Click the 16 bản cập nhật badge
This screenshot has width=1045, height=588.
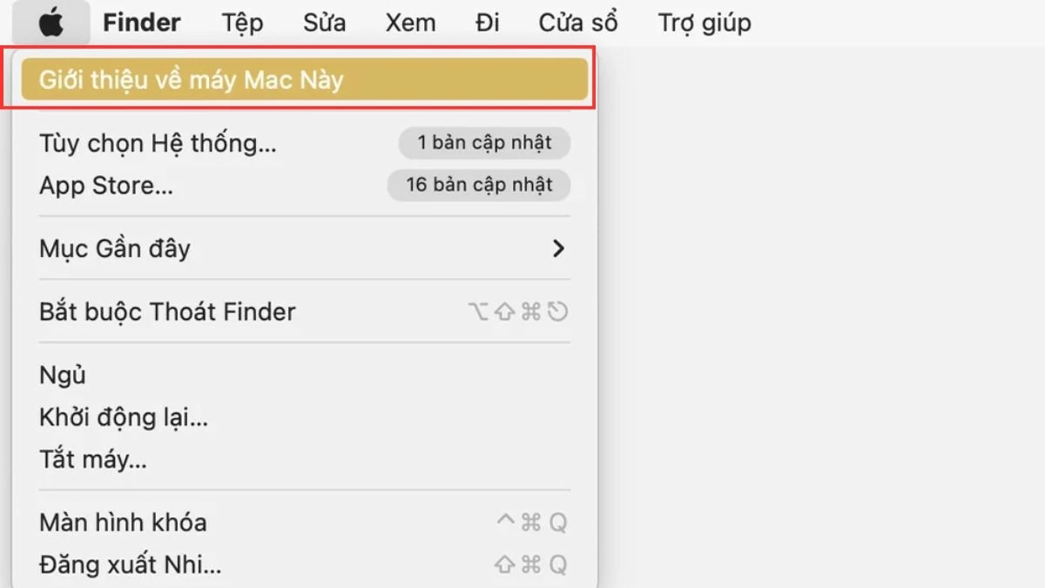pos(479,186)
